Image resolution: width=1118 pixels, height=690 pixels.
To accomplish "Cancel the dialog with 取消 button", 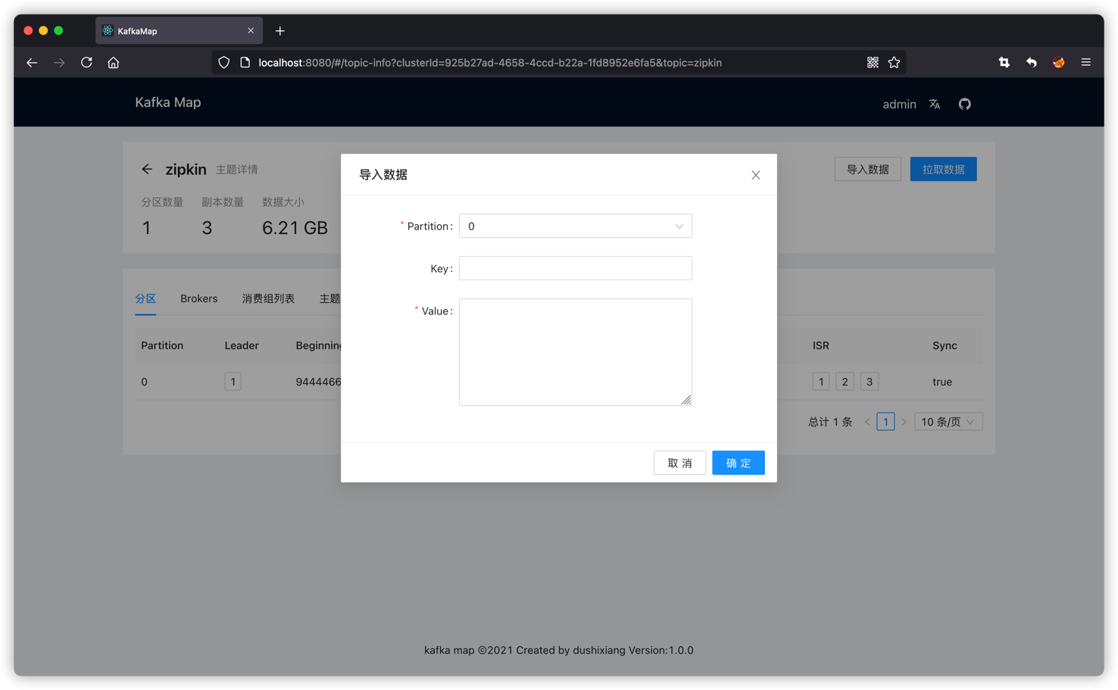I will point(679,462).
